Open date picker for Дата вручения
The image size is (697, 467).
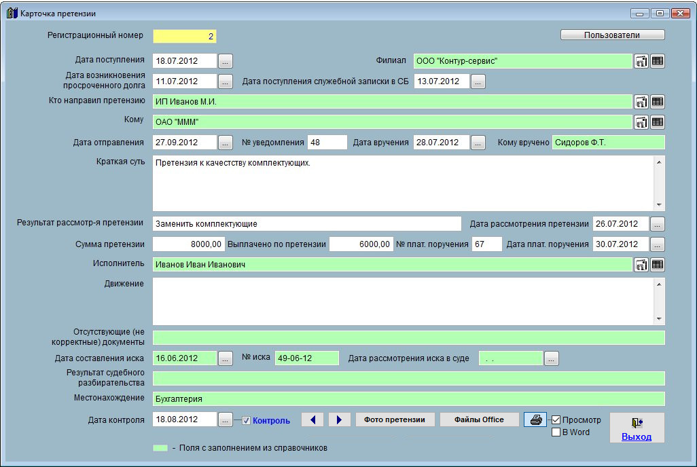(x=478, y=143)
